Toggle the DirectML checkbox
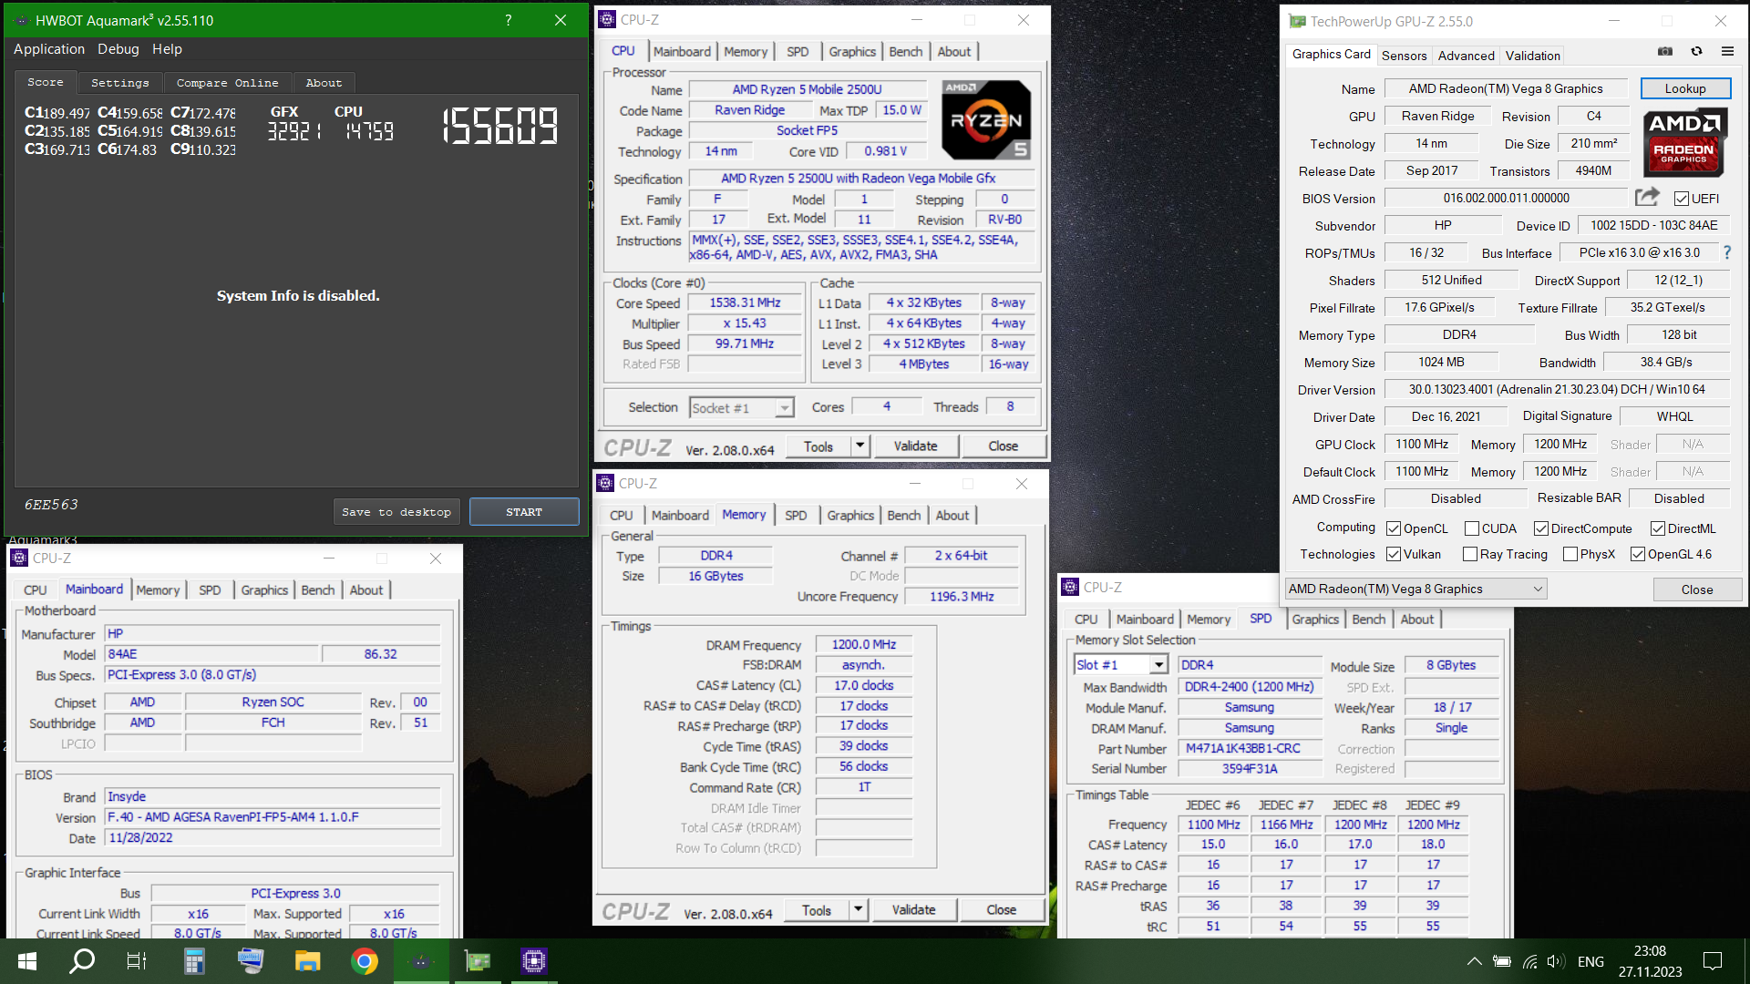The width and height of the screenshot is (1750, 984). [x=1658, y=528]
